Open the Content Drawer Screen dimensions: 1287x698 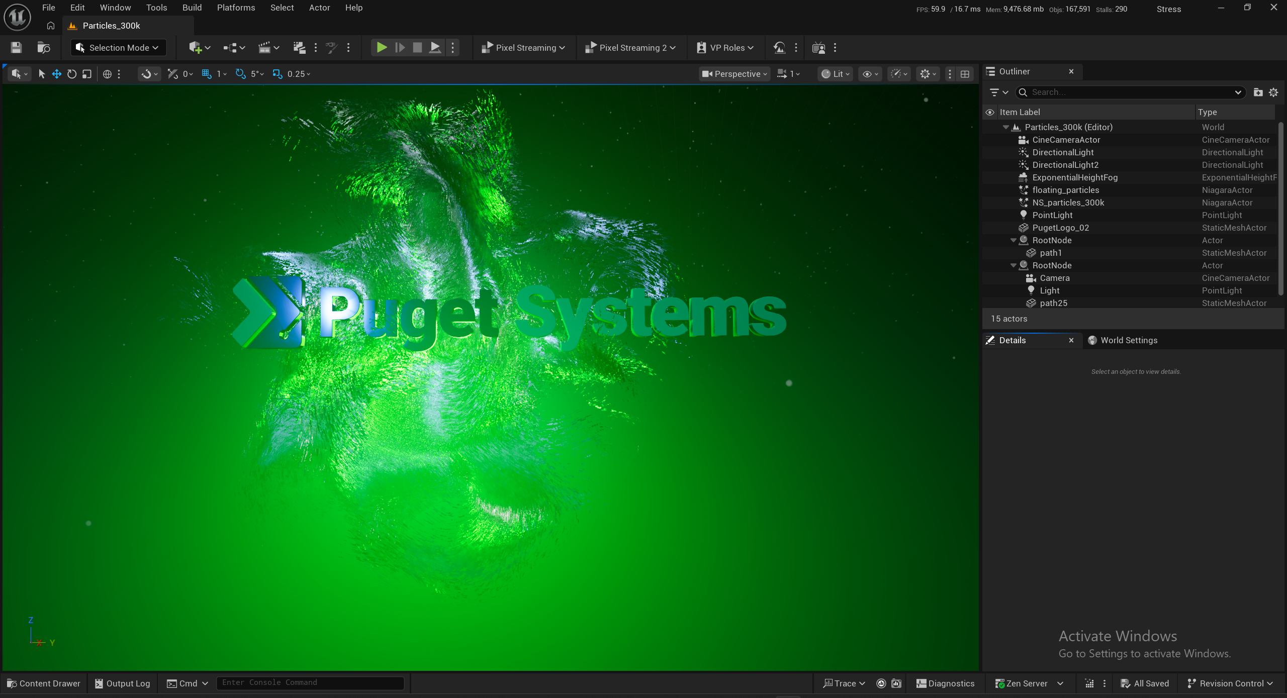(x=44, y=683)
